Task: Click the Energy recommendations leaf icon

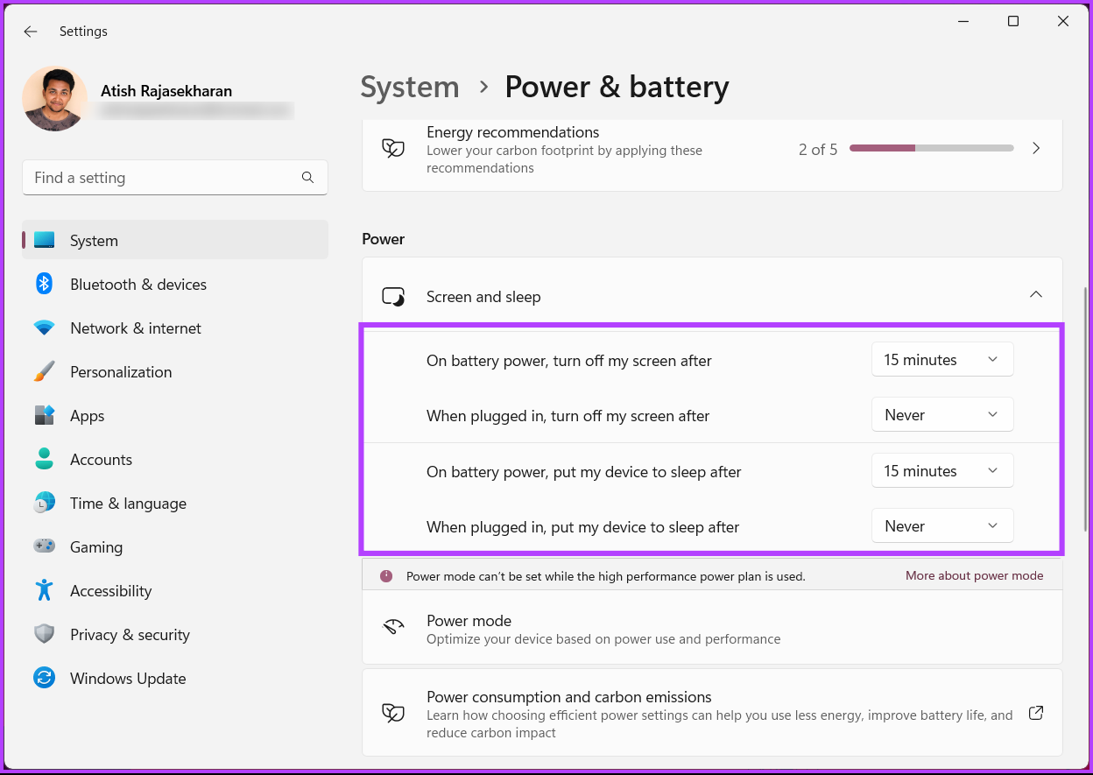Action: pos(393,148)
